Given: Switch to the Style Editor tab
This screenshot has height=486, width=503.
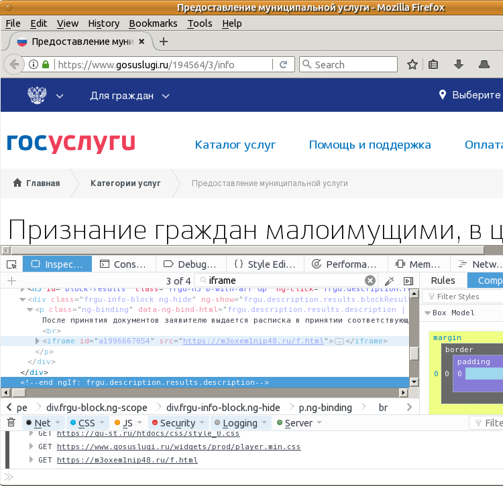Looking at the screenshot, I should tap(265, 264).
